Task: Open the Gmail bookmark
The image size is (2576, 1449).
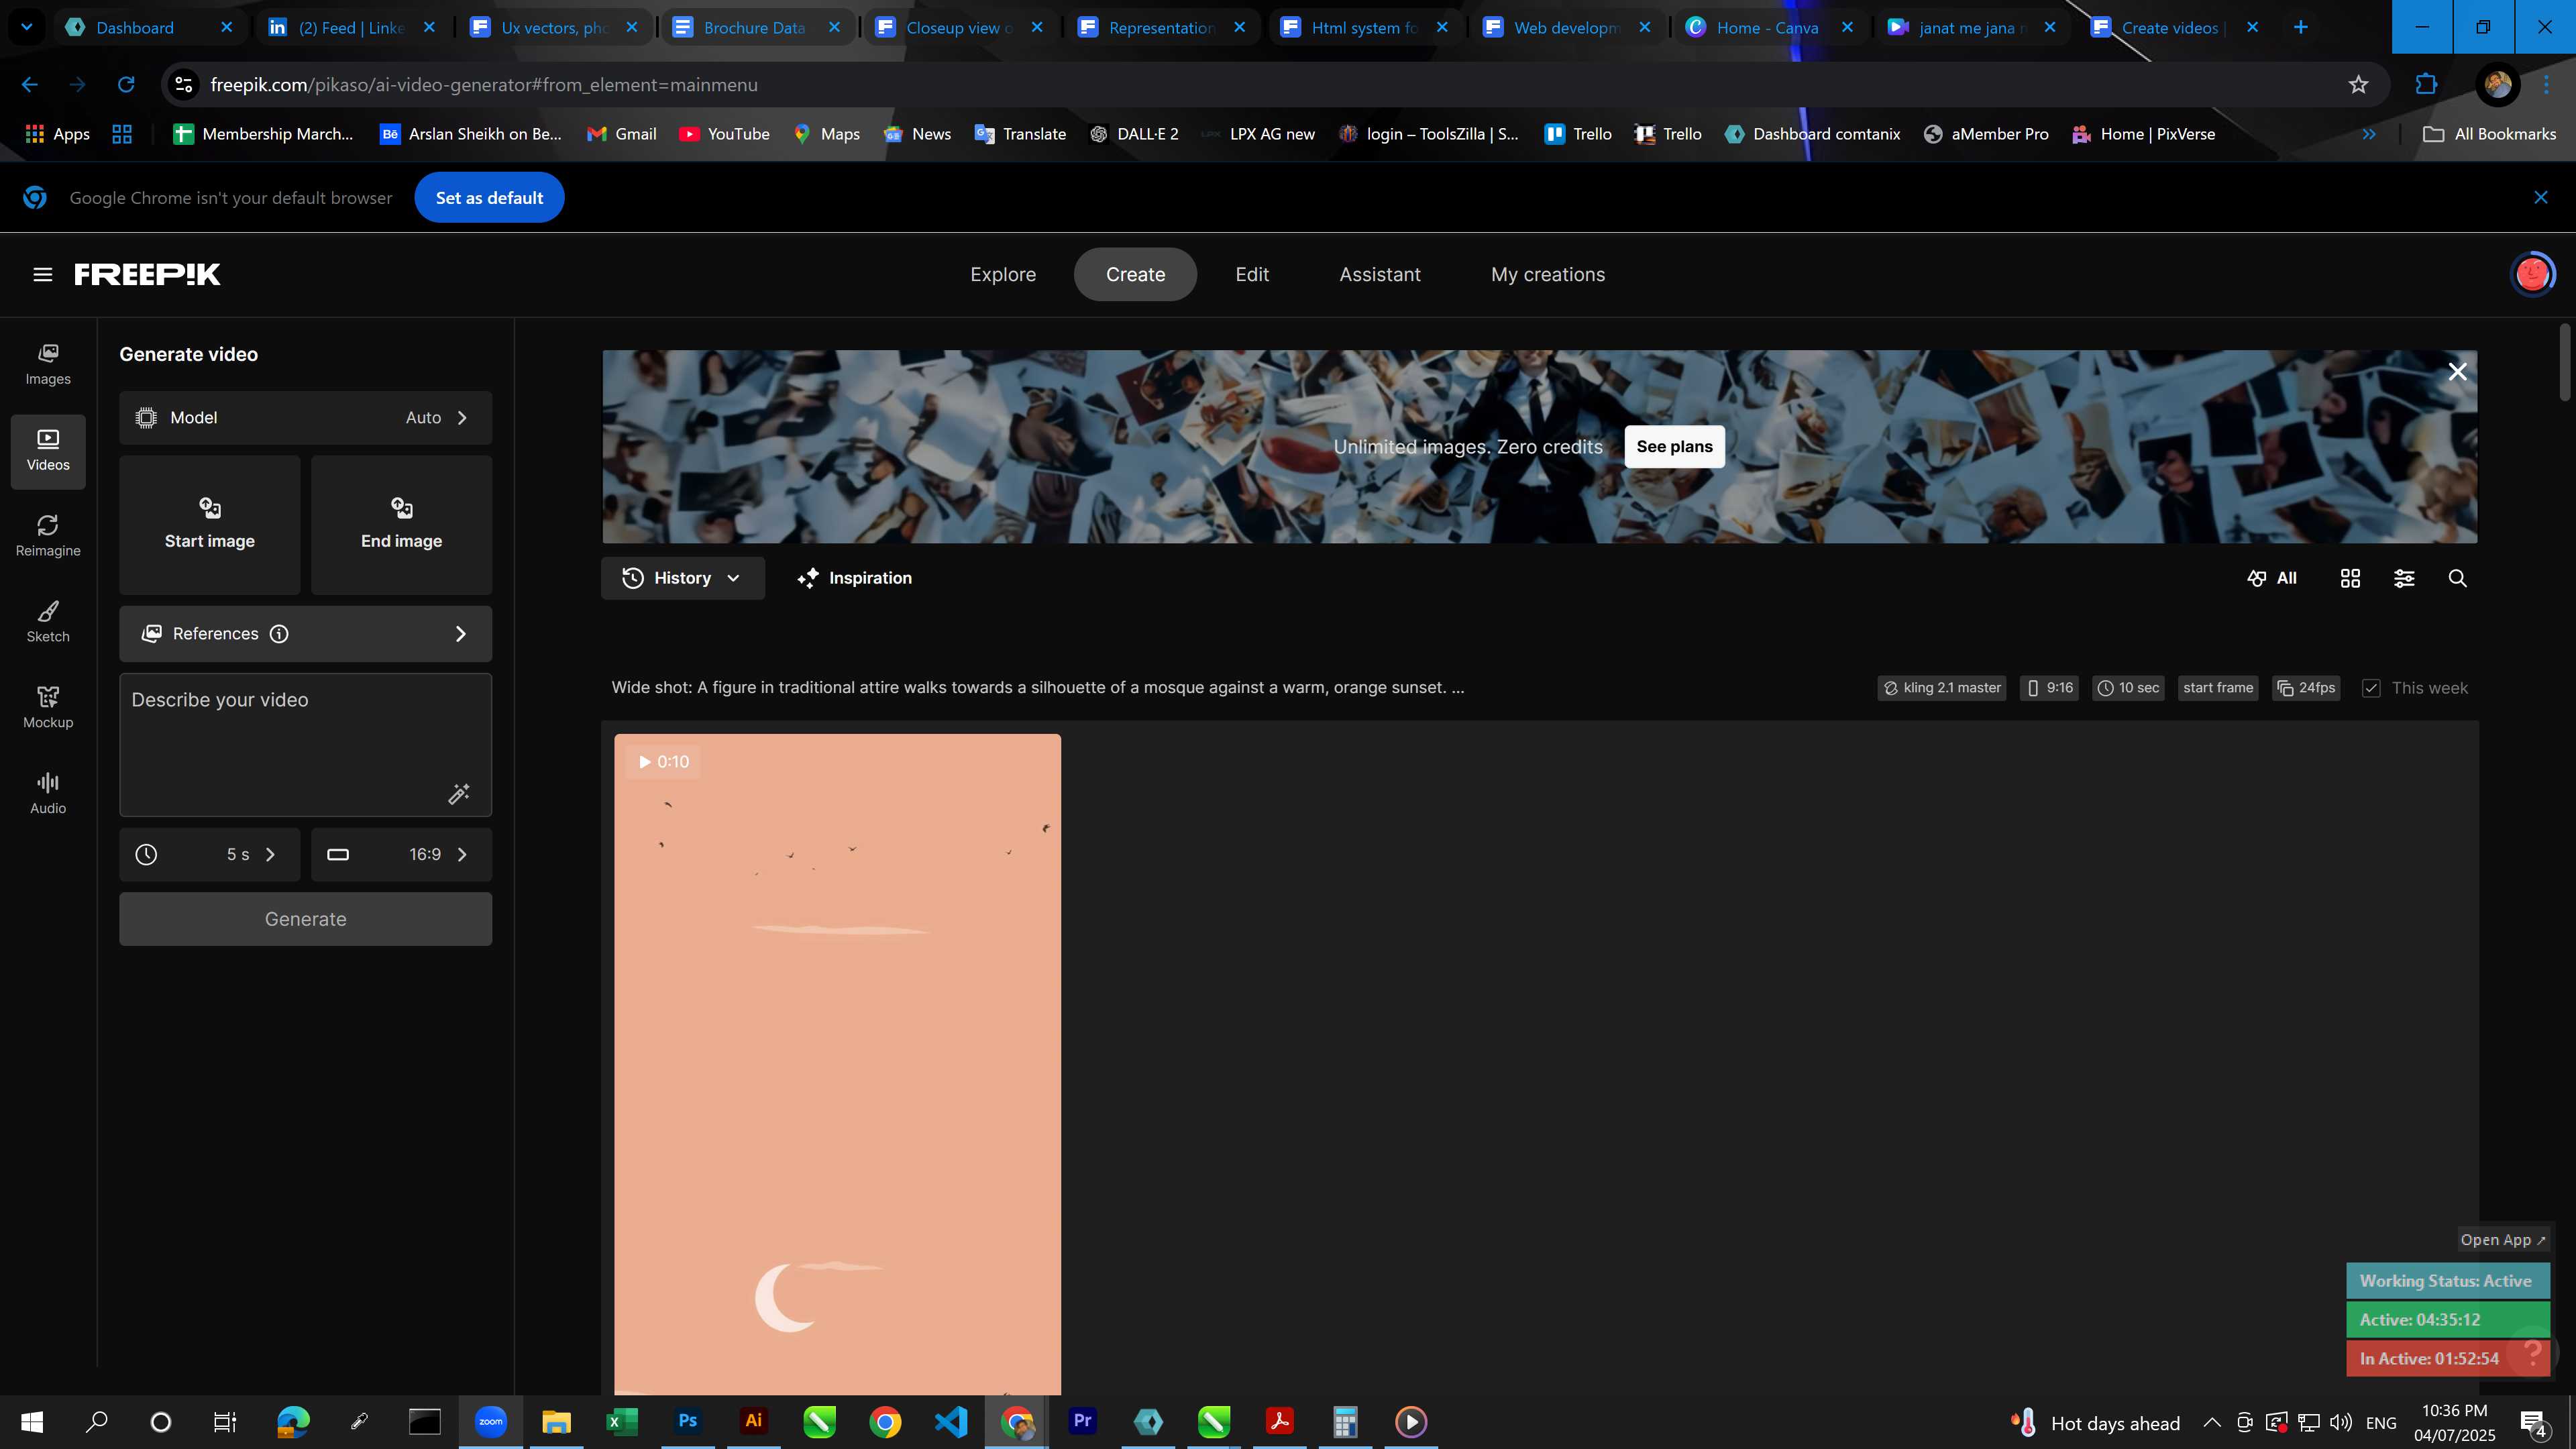Action: click(x=621, y=134)
